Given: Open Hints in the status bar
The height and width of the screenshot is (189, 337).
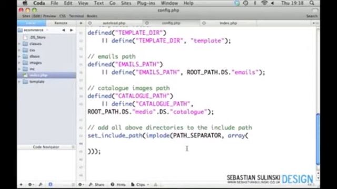Looking at the screenshot, I should pos(118,184).
